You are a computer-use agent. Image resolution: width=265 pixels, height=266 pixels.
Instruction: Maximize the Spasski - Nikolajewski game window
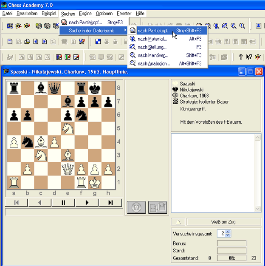coord(250,71)
